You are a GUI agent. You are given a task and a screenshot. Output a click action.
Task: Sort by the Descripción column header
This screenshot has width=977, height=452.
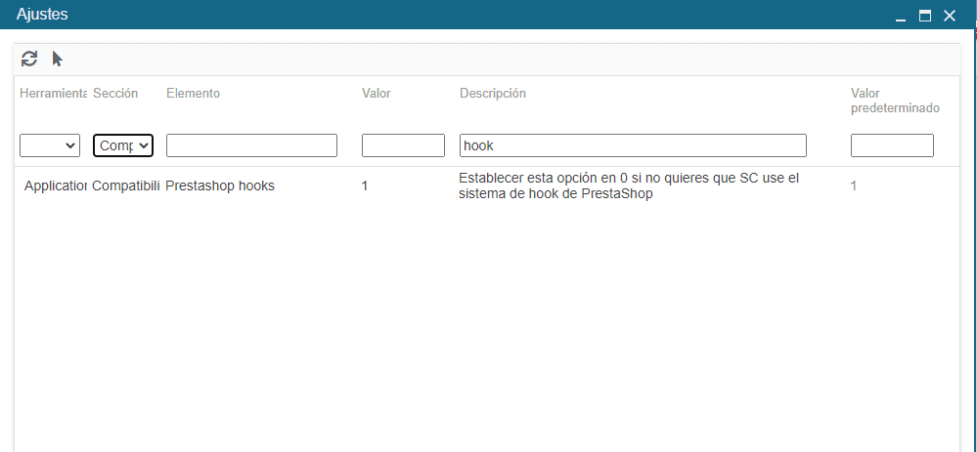[493, 94]
